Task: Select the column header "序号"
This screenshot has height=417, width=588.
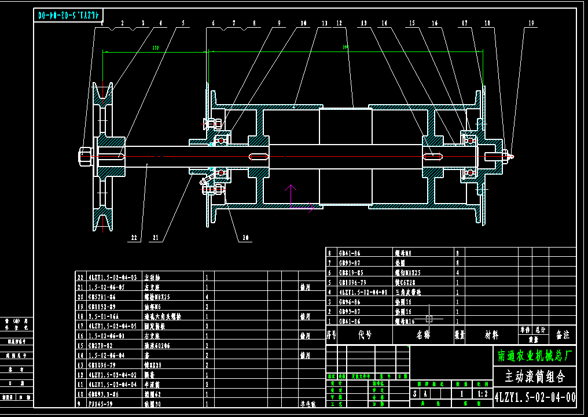Action: (331, 334)
